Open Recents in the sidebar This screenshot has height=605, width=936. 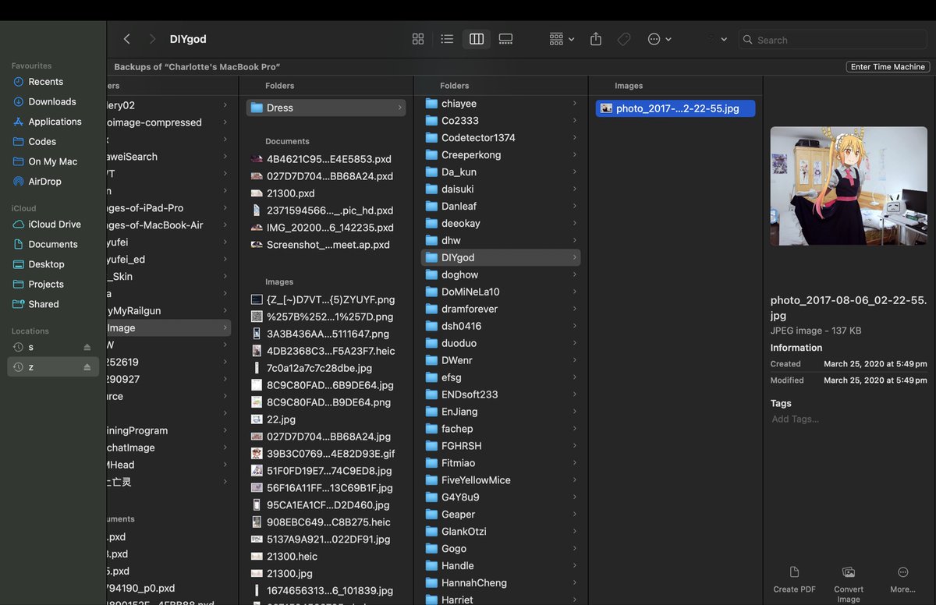46,82
